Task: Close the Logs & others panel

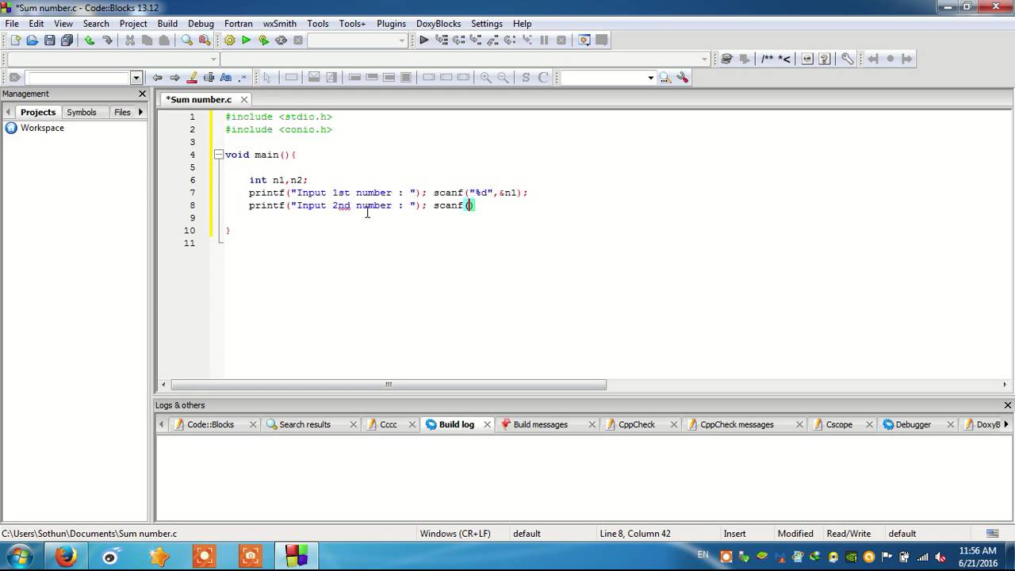Action: pyautogui.click(x=1008, y=405)
